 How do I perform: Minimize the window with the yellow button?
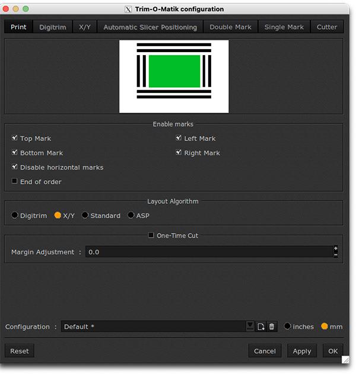(16, 9)
